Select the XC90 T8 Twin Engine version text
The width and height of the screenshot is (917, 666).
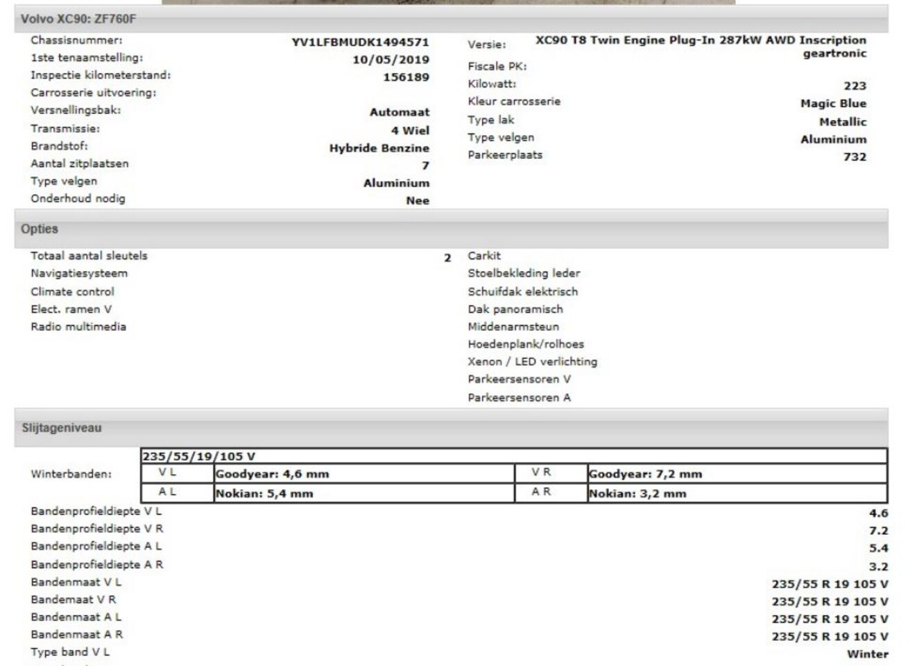(701, 46)
